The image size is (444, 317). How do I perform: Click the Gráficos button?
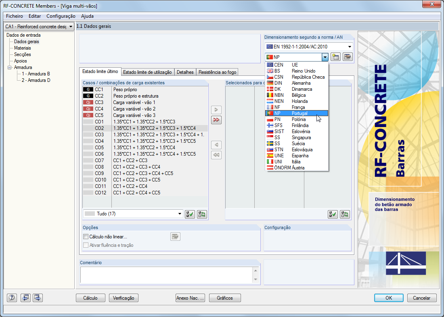click(225, 298)
